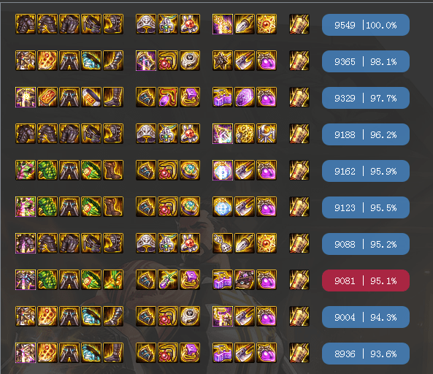Click the 9365 | 98.1% score button
This screenshot has height=374, width=433.
point(366,61)
